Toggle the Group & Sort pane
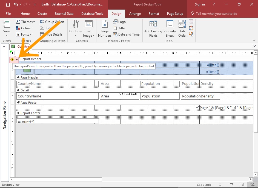258x188 pixels. [52, 22]
